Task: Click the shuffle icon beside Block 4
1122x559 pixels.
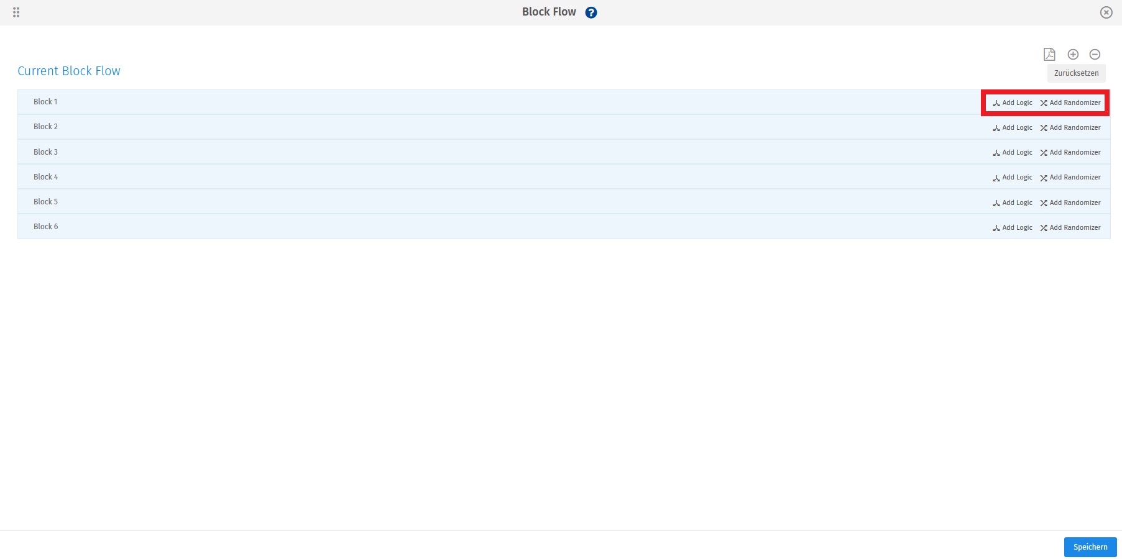Action: coord(1043,177)
